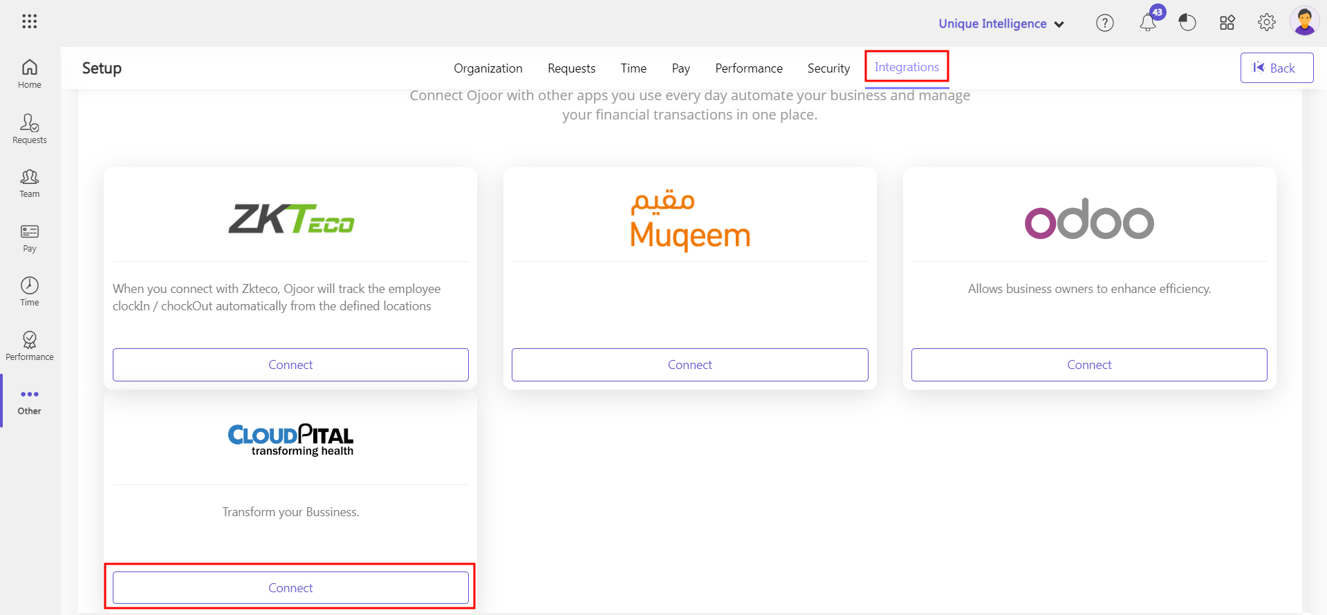Image resolution: width=1327 pixels, height=615 pixels.
Task: Open the user avatar profile menu
Action: pos(1305,21)
